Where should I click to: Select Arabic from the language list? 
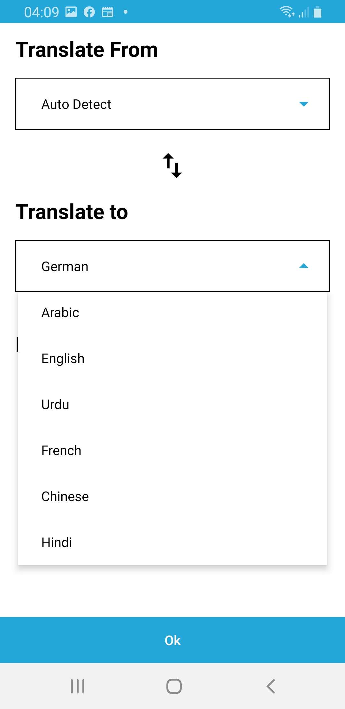172,312
